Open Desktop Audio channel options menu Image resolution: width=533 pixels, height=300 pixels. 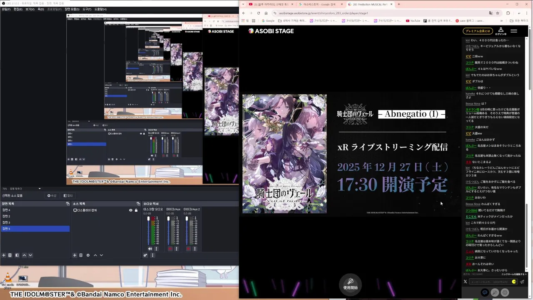[x=157, y=249]
